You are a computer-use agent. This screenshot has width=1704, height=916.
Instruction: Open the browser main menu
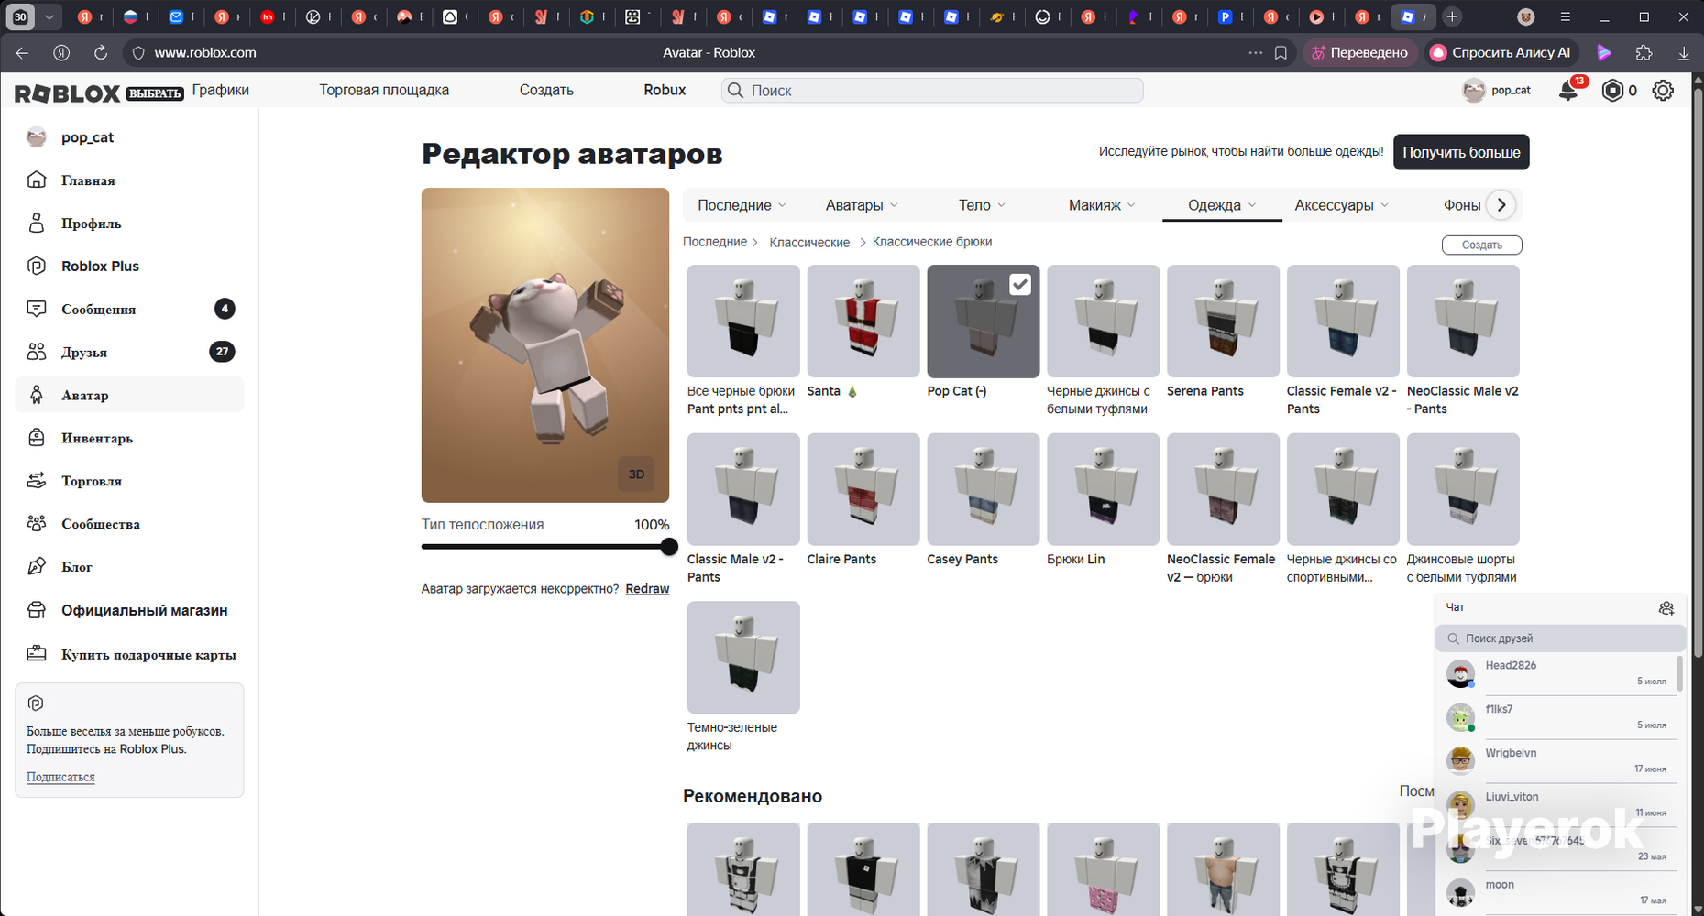pyautogui.click(x=1566, y=16)
